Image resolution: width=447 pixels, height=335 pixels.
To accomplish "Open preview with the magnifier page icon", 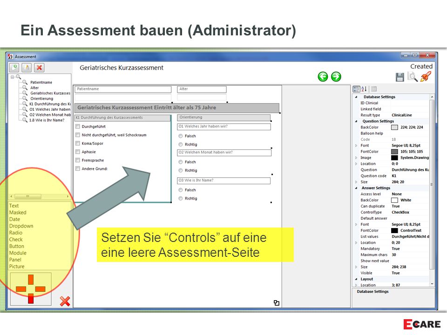I will [x=413, y=77].
